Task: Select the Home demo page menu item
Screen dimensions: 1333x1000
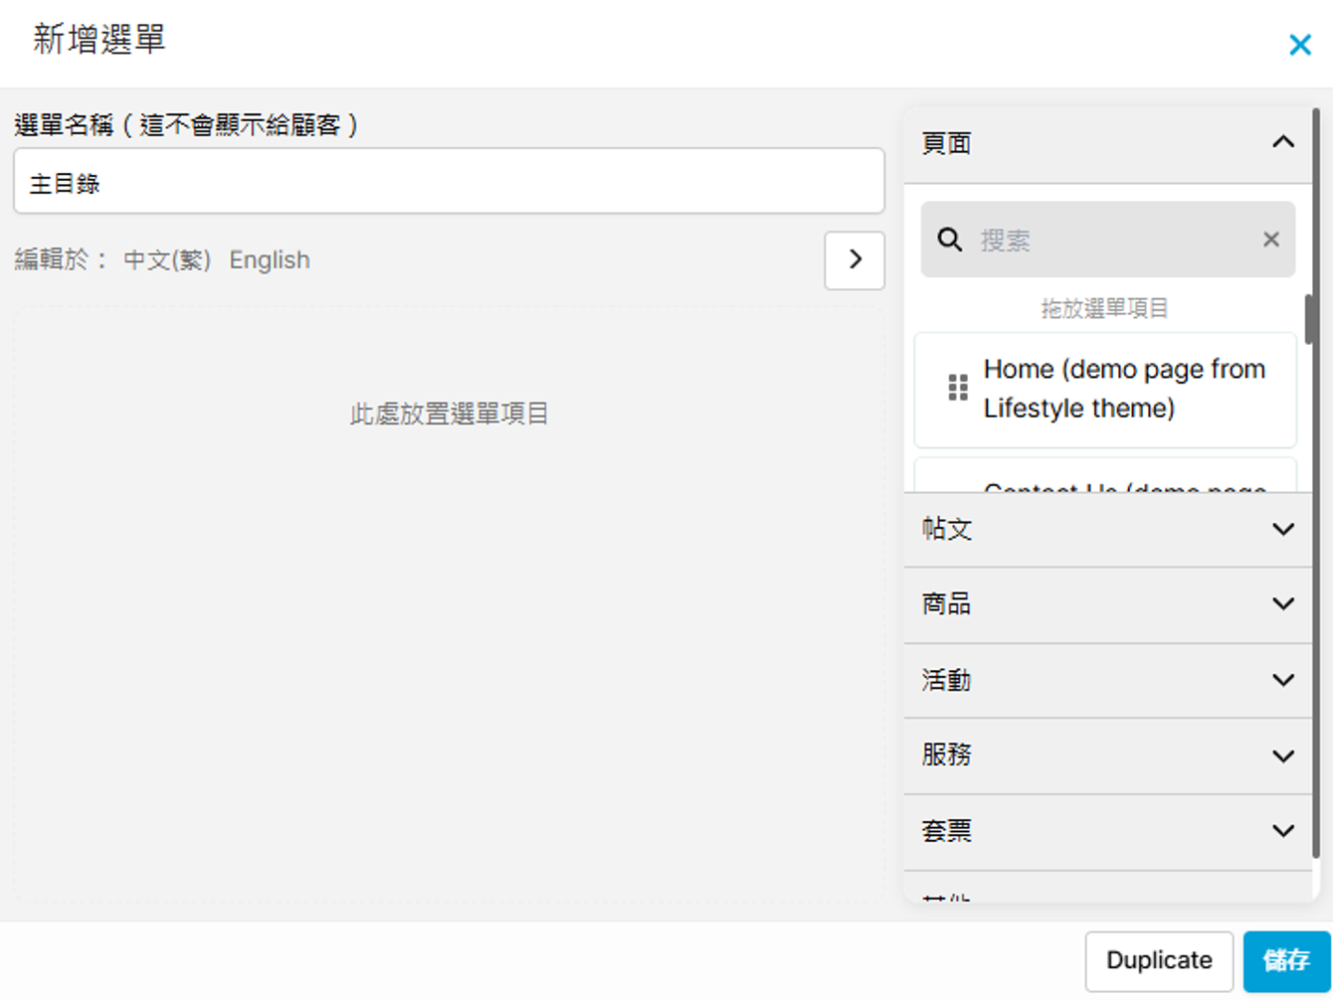Action: click(x=1123, y=389)
